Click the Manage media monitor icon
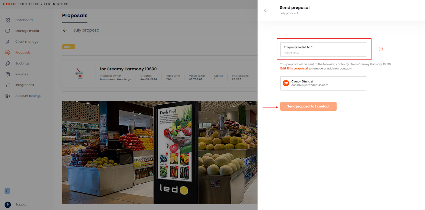 click(x=8, y=31)
